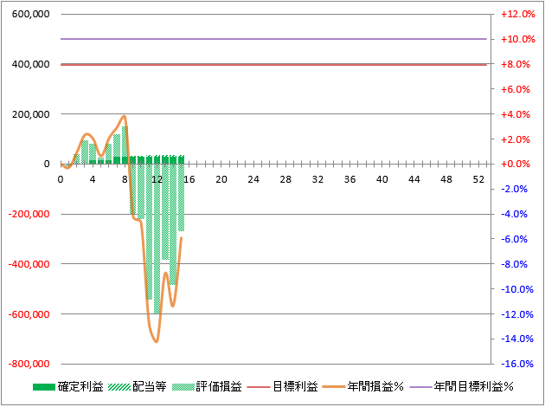Select the hatched 配当等 legend swatch

(119, 387)
